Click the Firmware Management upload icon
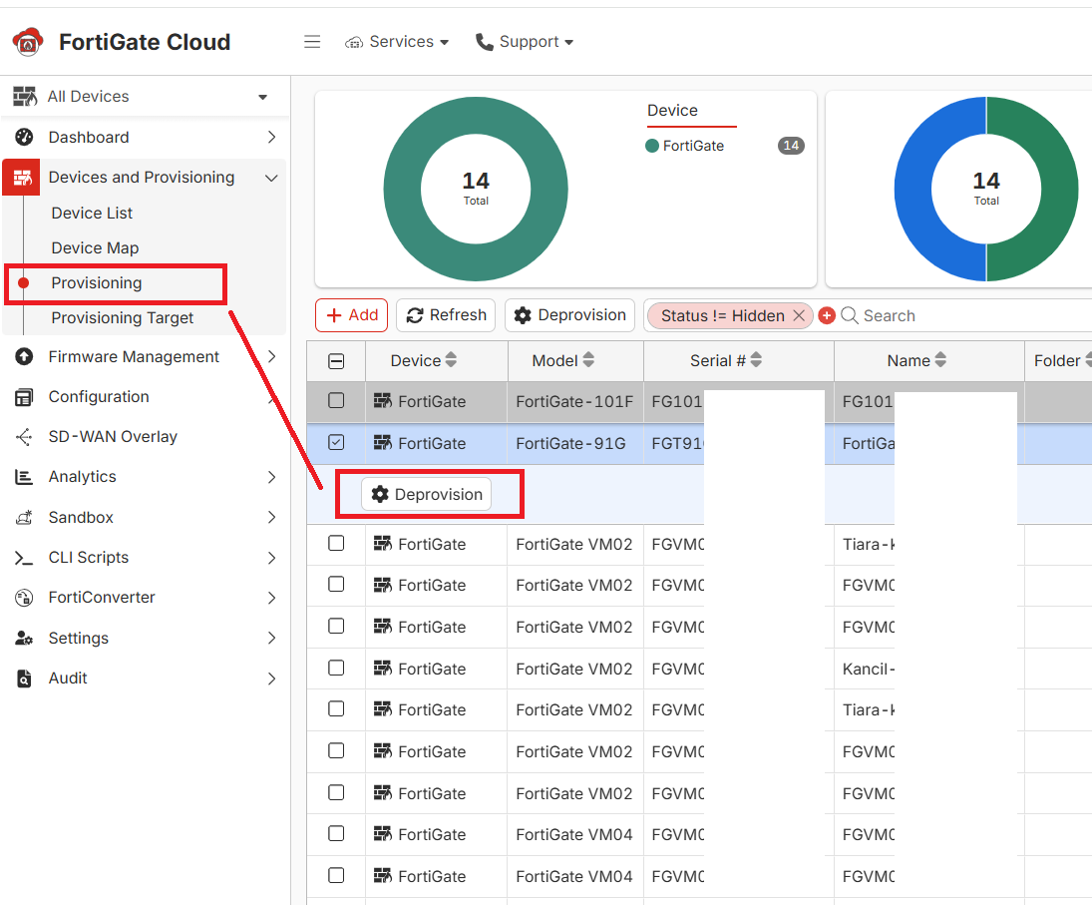This screenshot has width=1092, height=905. click(x=24, y=356)
